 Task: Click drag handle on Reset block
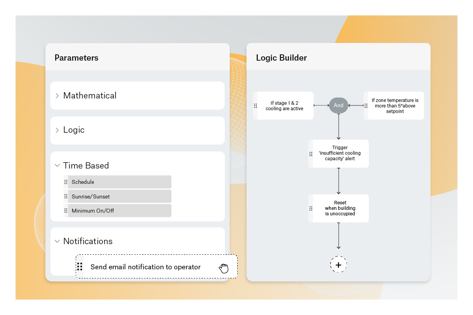click(x=311, y=209)
